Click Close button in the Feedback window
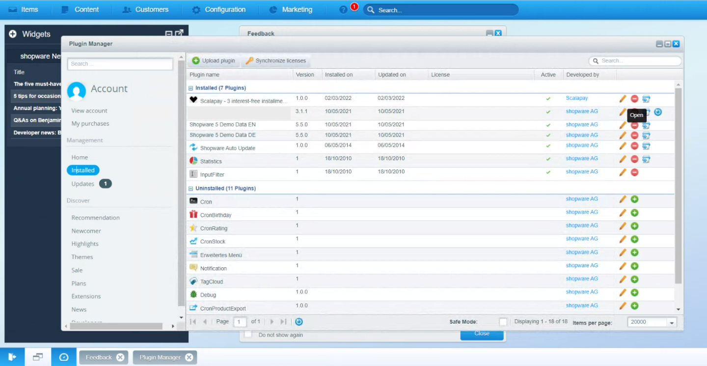Screen dimensions: 707x366 [x=482, y=334]
